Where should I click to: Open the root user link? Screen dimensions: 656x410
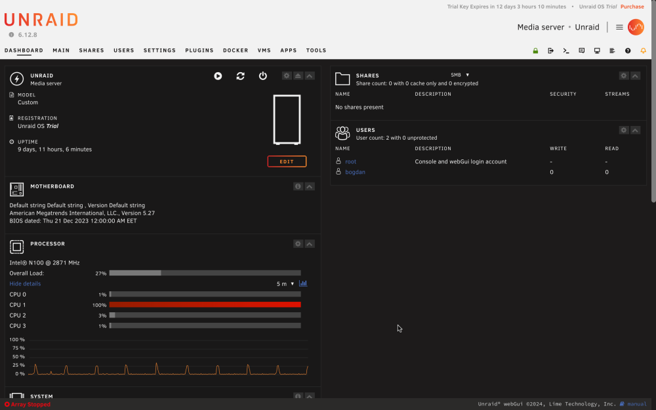350,161
